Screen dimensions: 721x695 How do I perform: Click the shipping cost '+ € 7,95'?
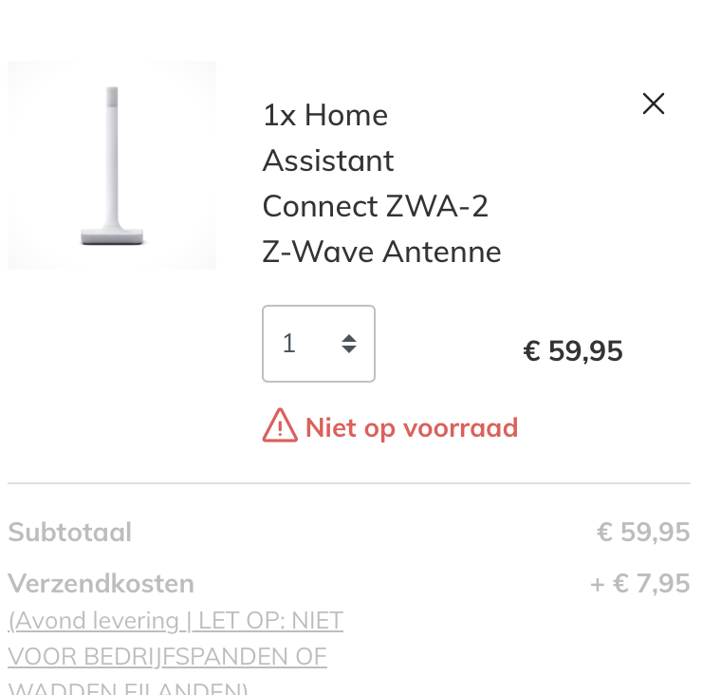tap(639, 583)
